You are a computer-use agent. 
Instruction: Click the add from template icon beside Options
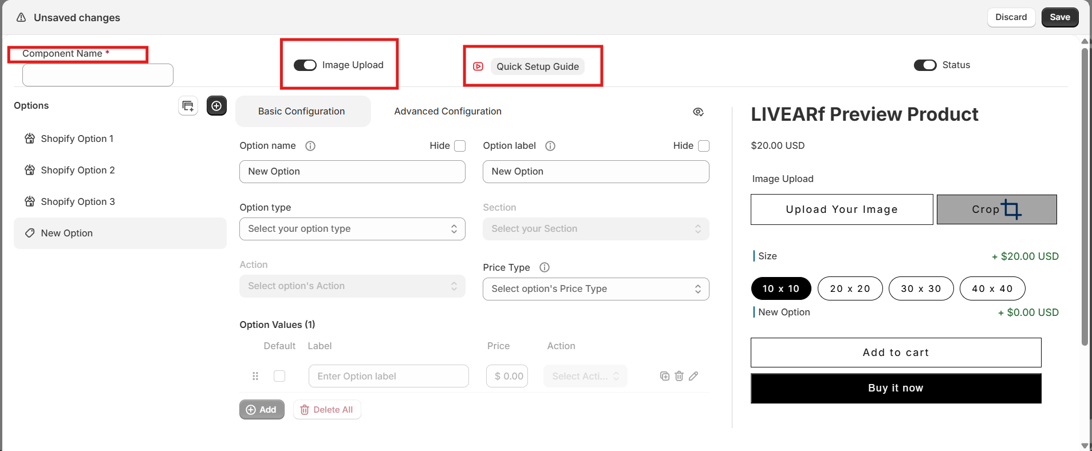(x=188, y=106)
